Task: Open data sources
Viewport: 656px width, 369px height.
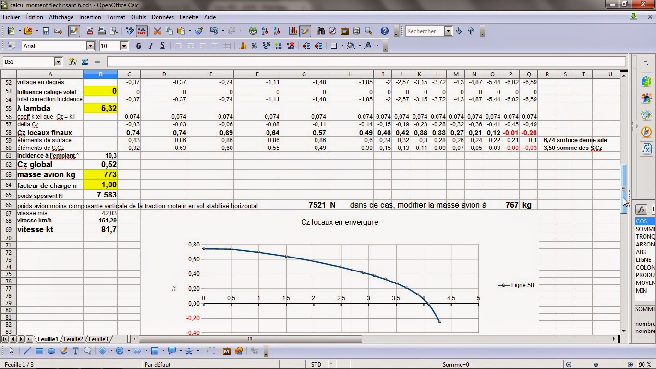Action: coord(356,31)
